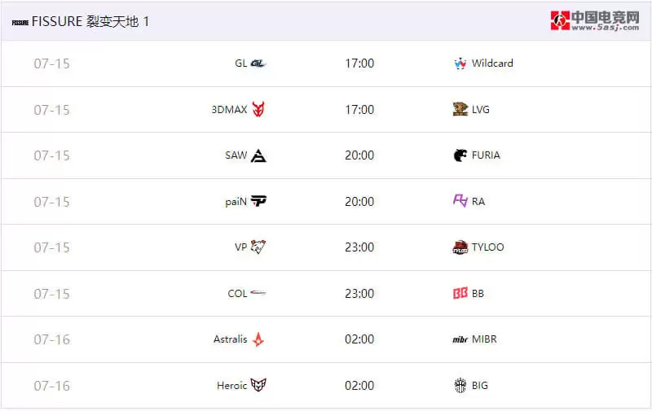652x411 pixels.
Task: Open the 中国电竞网 site watermark logo
Action: (x=595, y=20)
